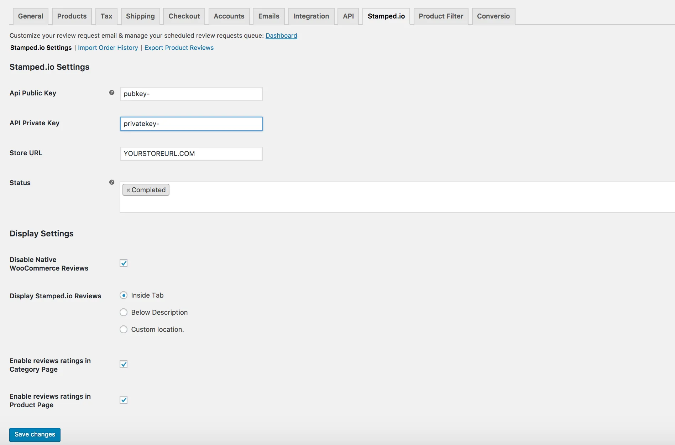Select the Stamped.io Settings section link
This screenshot has width=675, height=445.
click(x=41, y=48)
